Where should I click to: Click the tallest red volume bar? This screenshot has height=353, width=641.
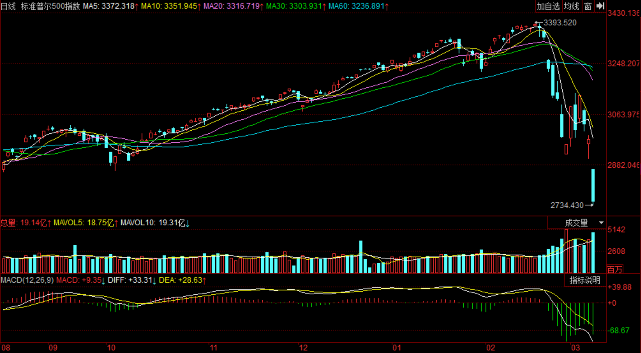(x=566, y=251)
